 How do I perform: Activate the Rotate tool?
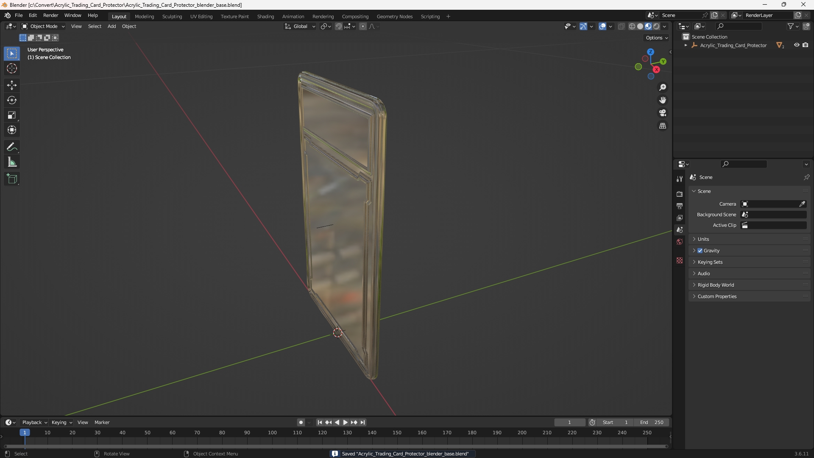coord(12,100)
